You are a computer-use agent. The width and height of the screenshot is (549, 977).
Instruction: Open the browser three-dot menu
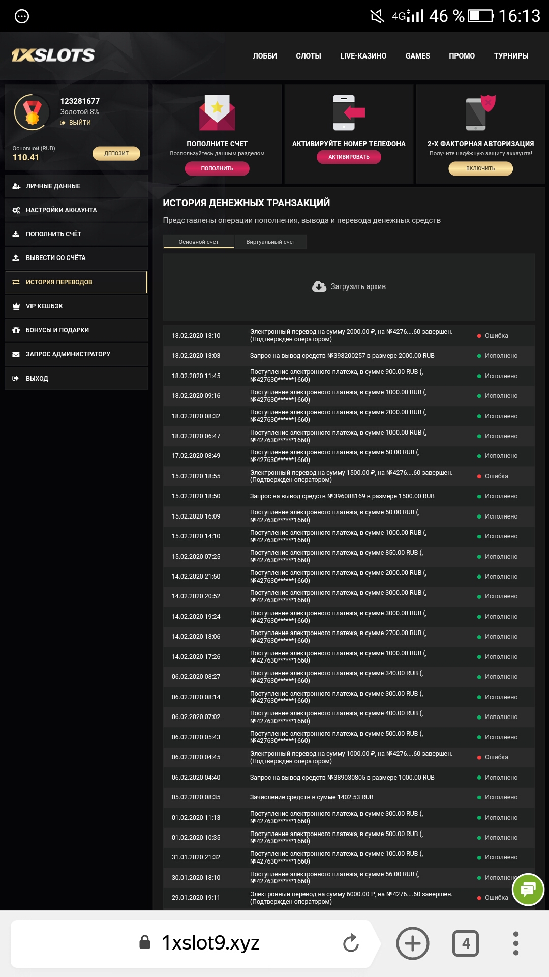(515, 943)
